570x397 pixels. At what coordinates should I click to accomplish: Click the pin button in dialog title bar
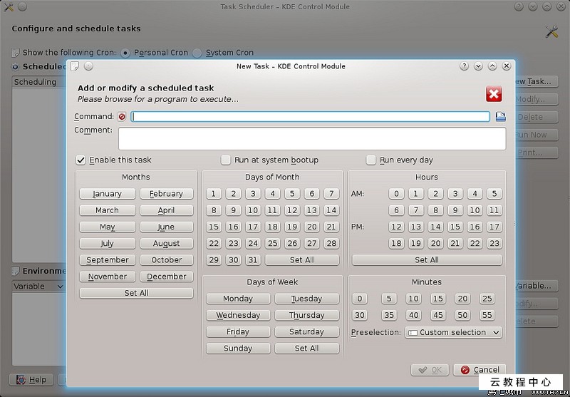88,66
